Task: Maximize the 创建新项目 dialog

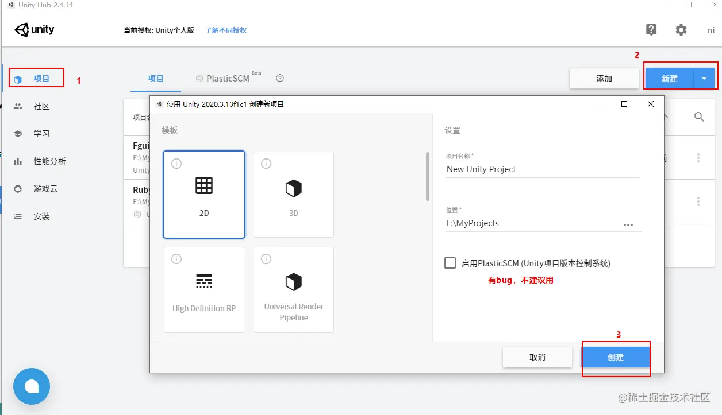Action: [624, 104]
